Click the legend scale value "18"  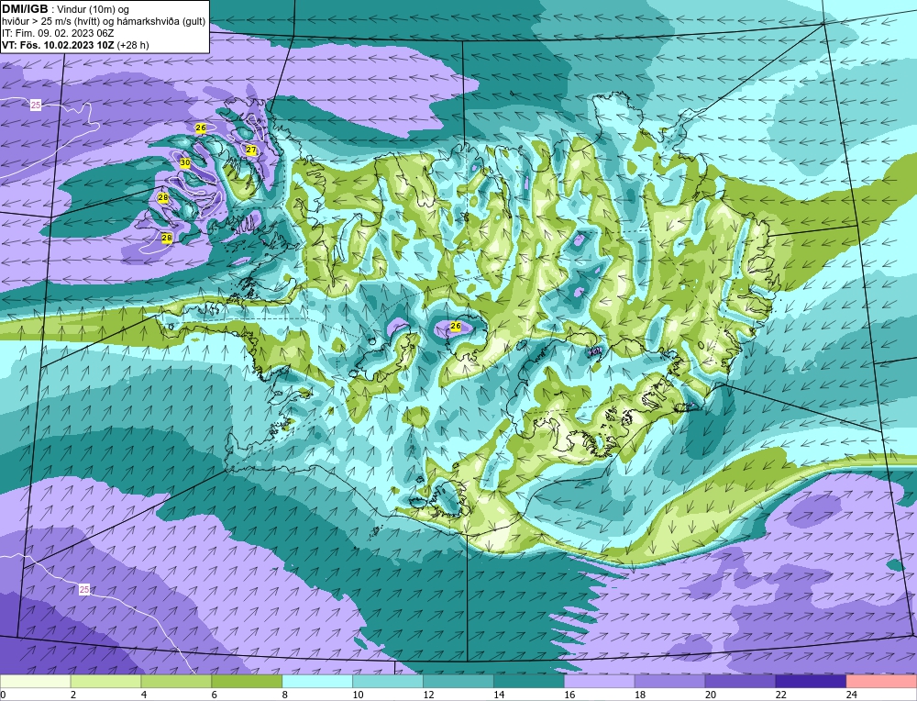pos(640,695)
